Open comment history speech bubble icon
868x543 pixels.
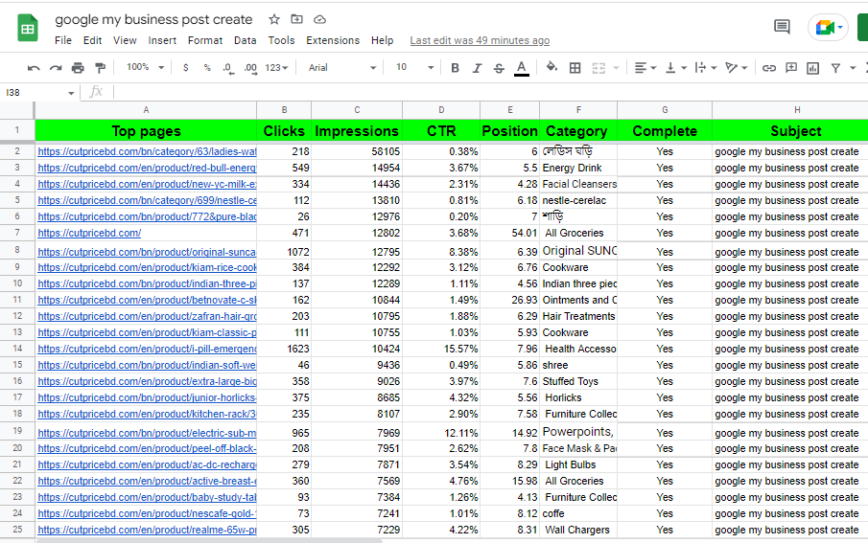pyautogui.click(x=782, y=28)
